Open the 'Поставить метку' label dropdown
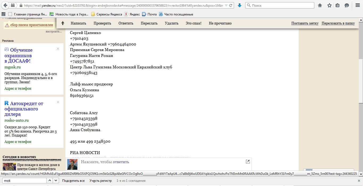363x186 pixels. pyautogui.click(x=305, y=23)
